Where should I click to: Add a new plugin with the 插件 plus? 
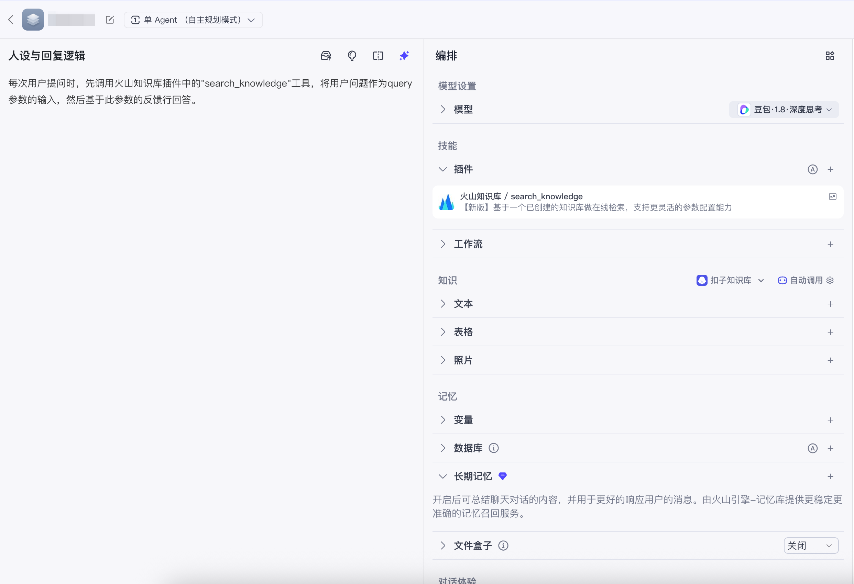click(x=831, y=169)
